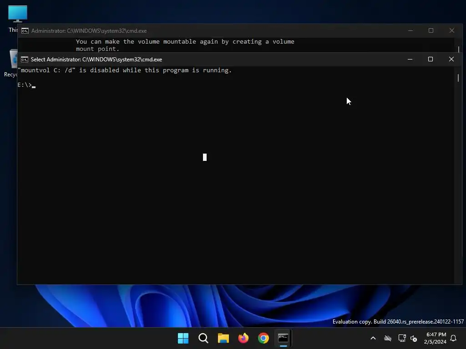
Task: Close the front cmd.exe window
Action: [x=451, y=60]
